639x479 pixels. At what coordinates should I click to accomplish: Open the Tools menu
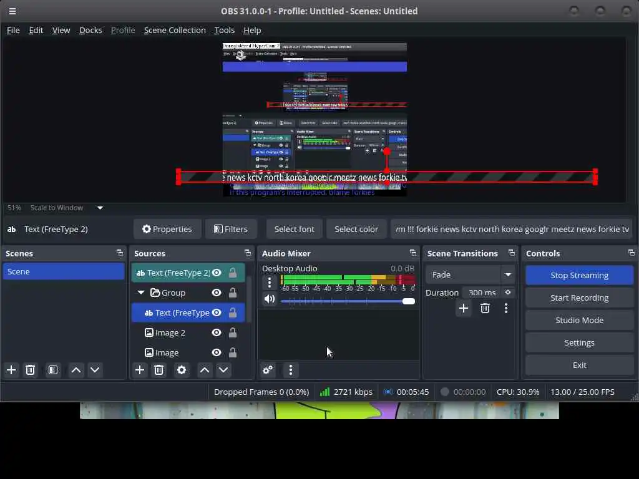pyautogui.click(x=224, y=30)
